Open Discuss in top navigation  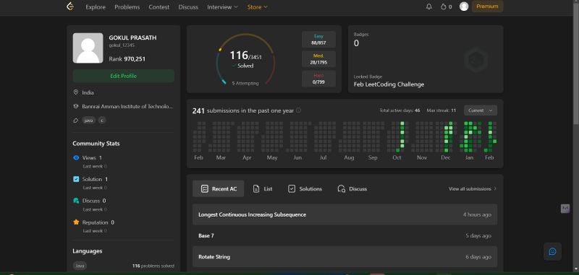click(188, 6)
